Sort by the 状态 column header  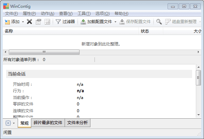pos(151,31)
